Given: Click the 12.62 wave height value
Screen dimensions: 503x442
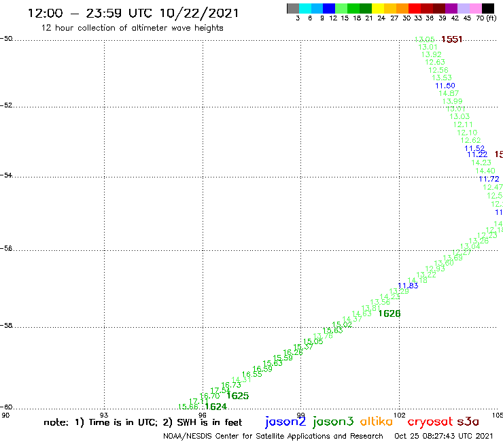Looking at the screenshot, I should coord(470,140).
